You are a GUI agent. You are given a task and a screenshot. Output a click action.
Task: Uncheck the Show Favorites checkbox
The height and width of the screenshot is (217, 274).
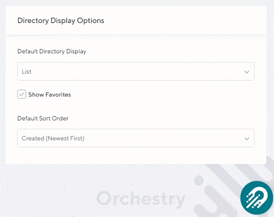tap(21, 94)
